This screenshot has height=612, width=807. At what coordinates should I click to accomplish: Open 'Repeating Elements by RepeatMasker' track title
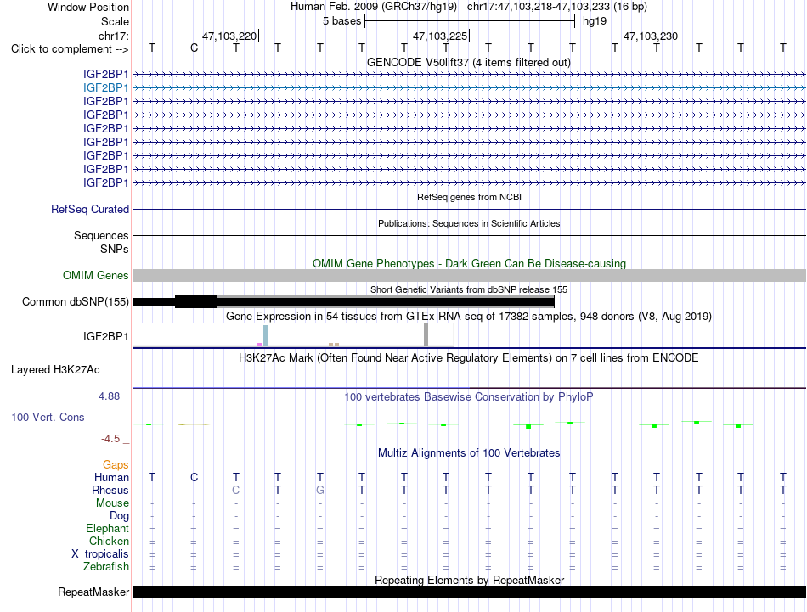(469, 580)
